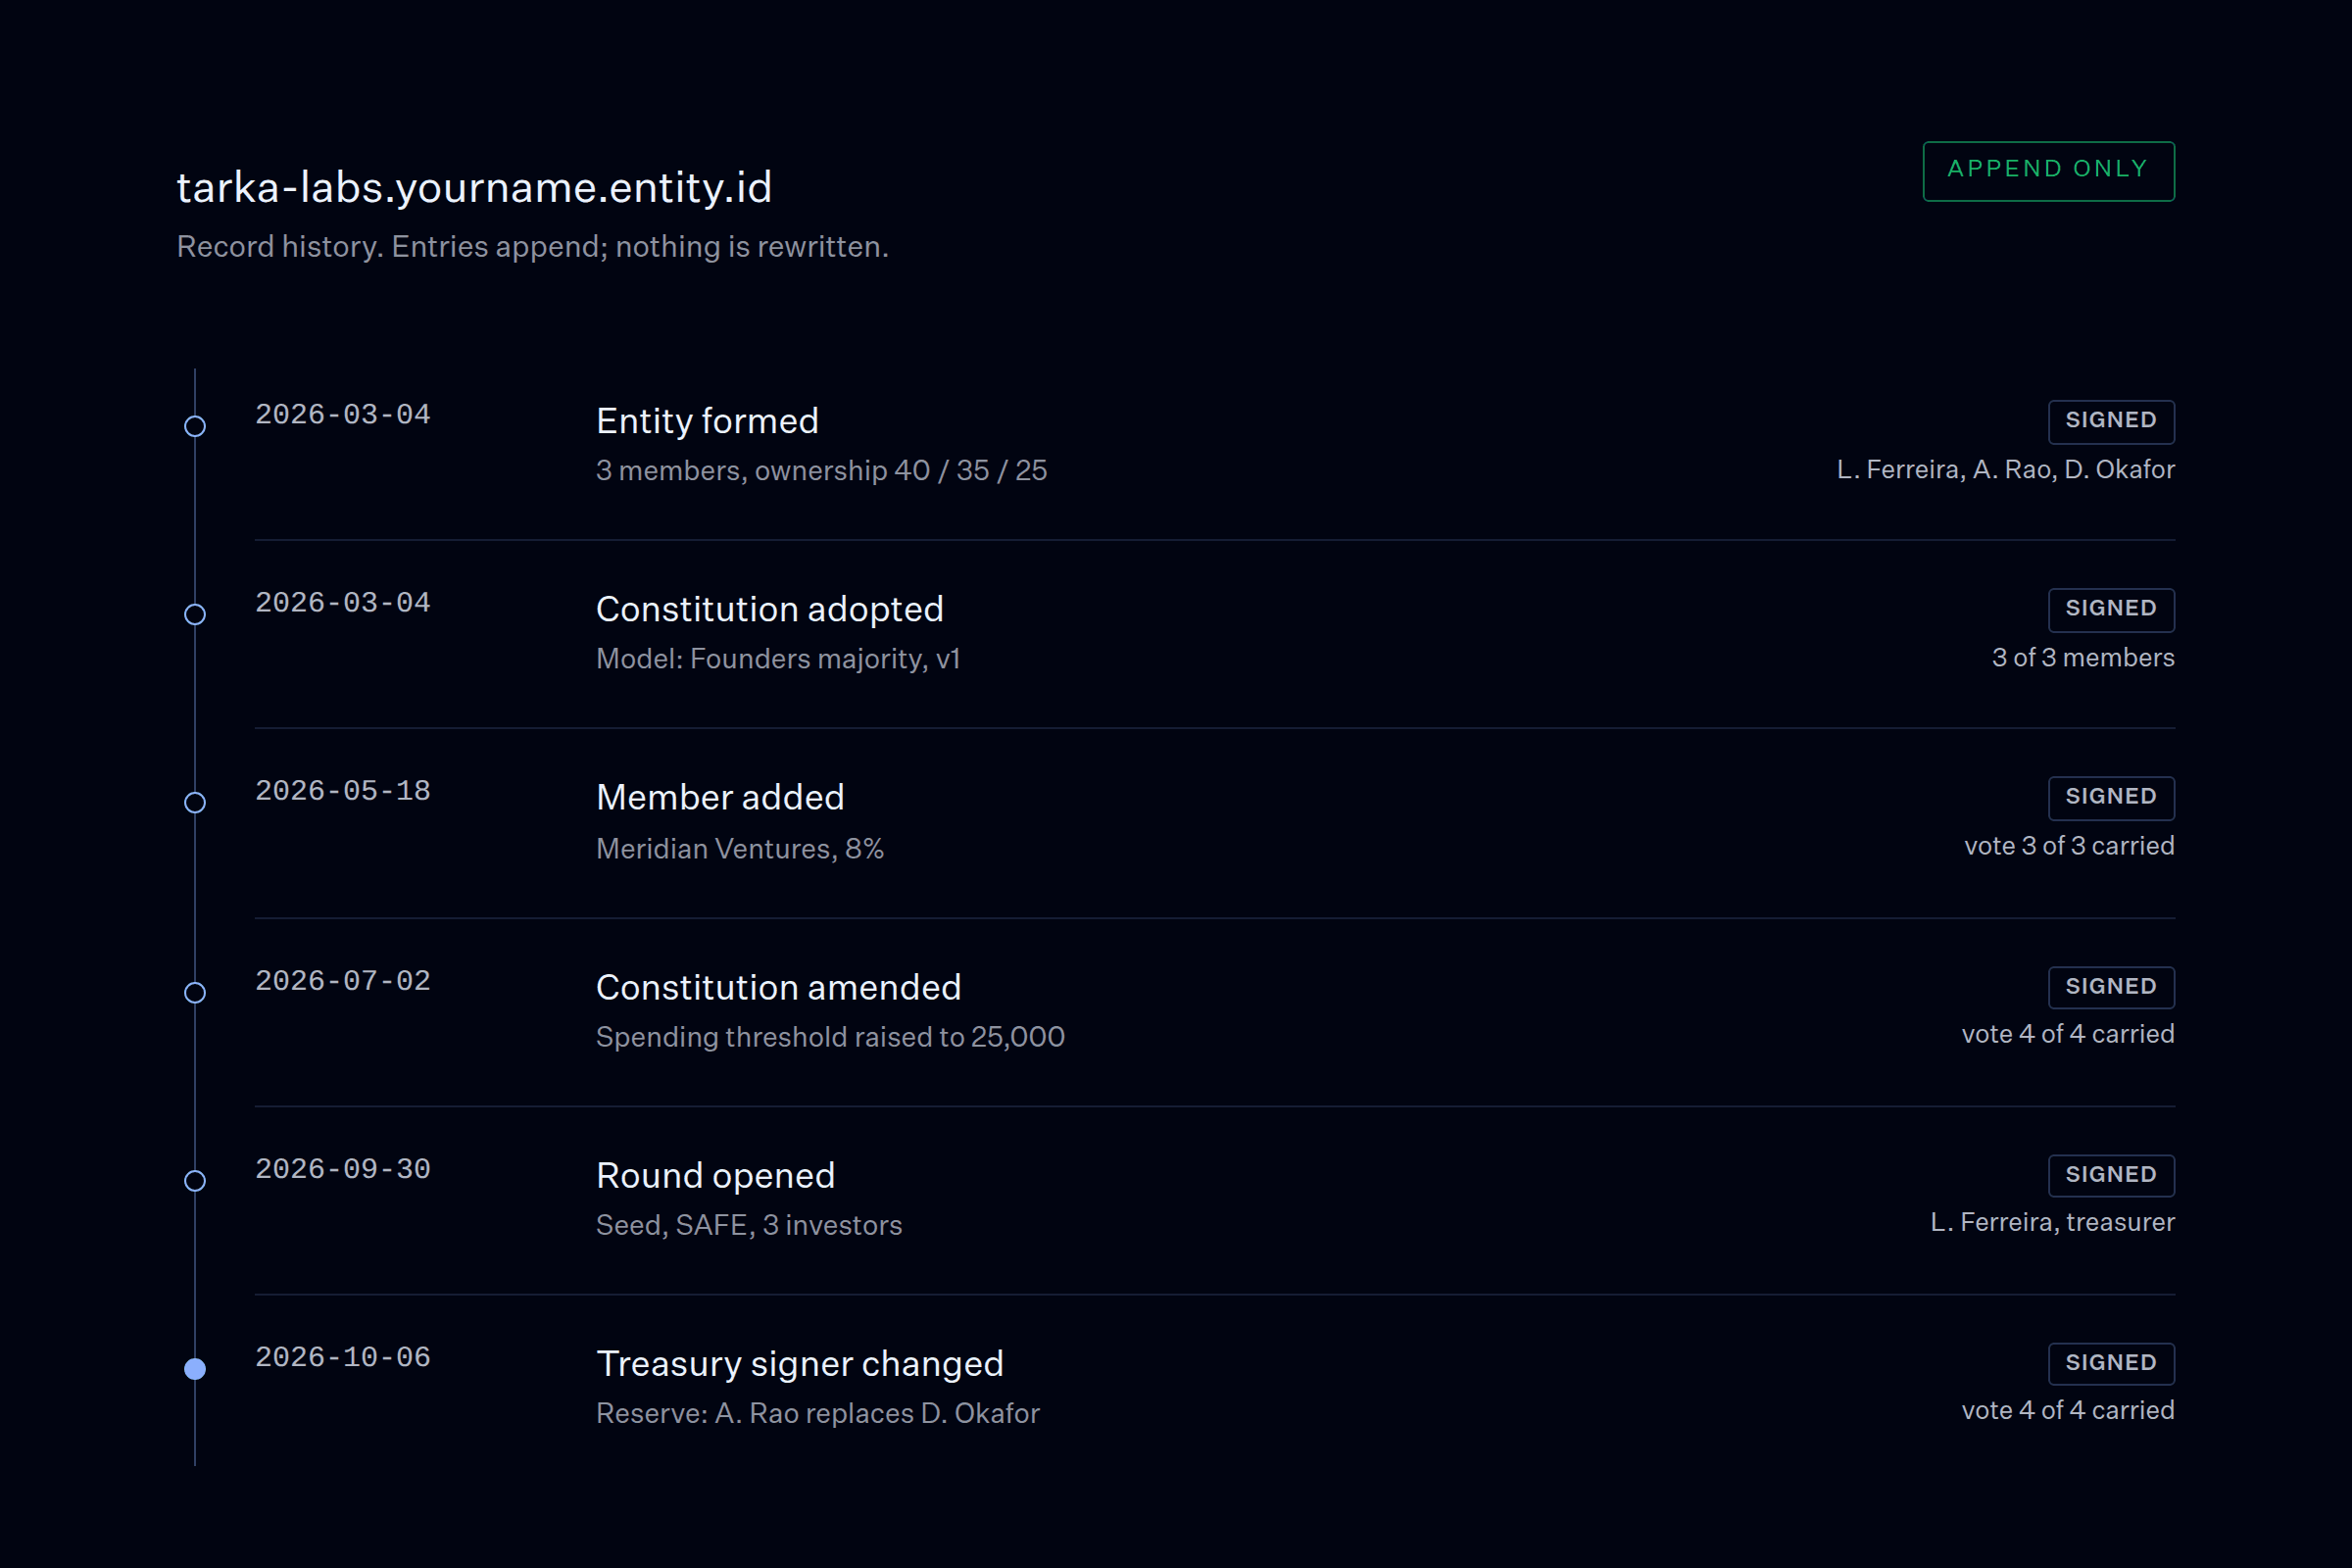Click the 'Round opened' entry title
2352x1568 pixels.
tap(715, 1175)
